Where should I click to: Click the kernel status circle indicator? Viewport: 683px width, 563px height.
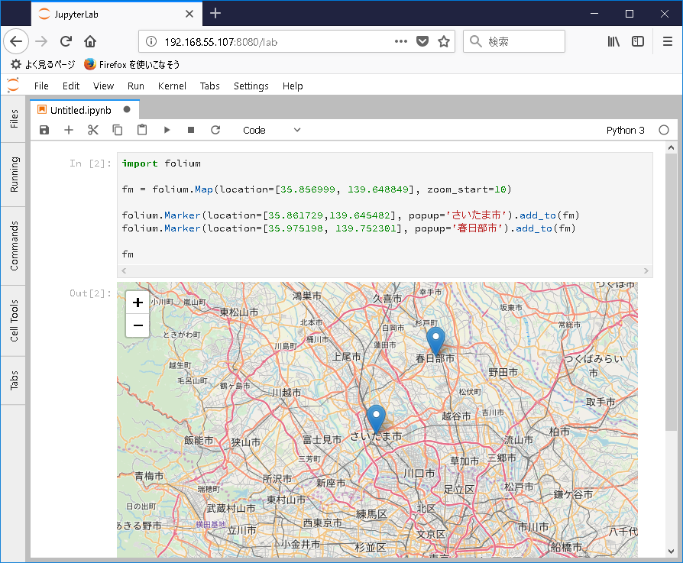663,130
